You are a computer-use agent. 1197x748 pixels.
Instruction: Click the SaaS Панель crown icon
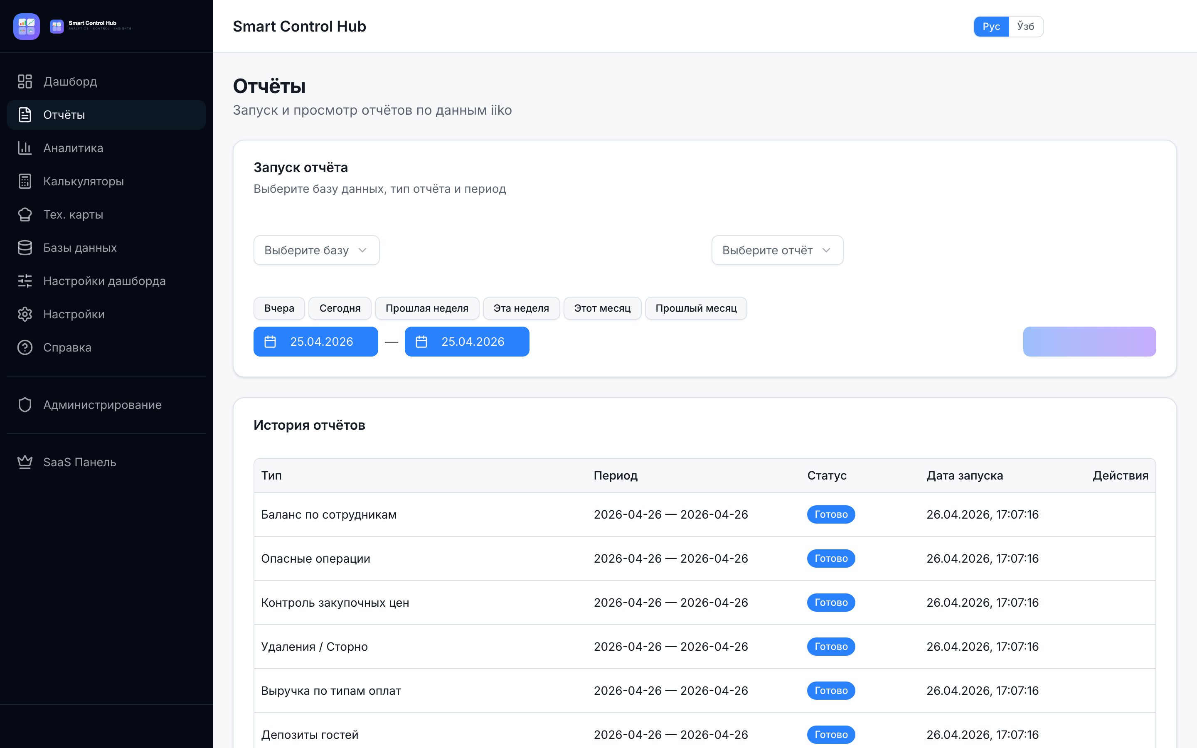[x=25, y=462]
